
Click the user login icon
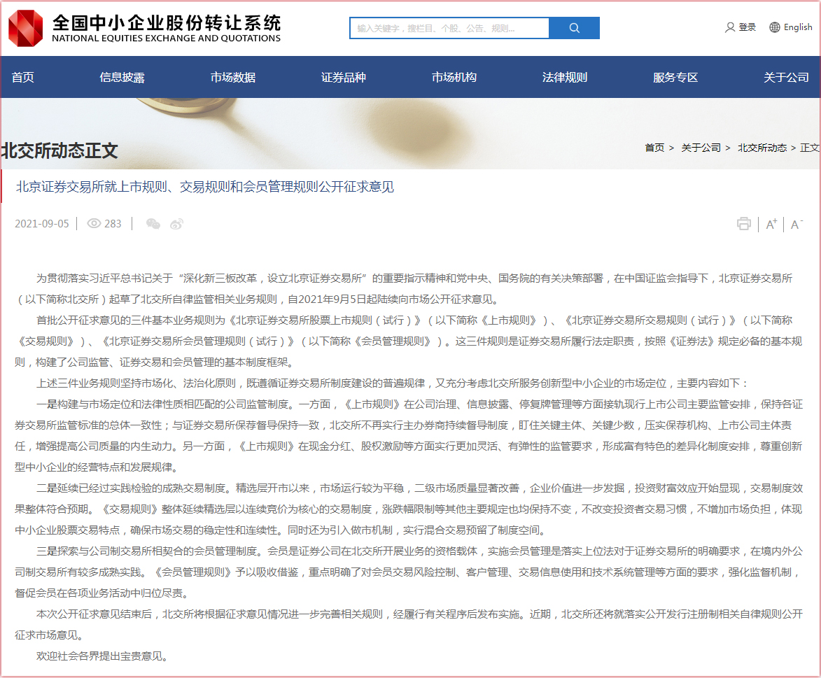click(730, 27)
